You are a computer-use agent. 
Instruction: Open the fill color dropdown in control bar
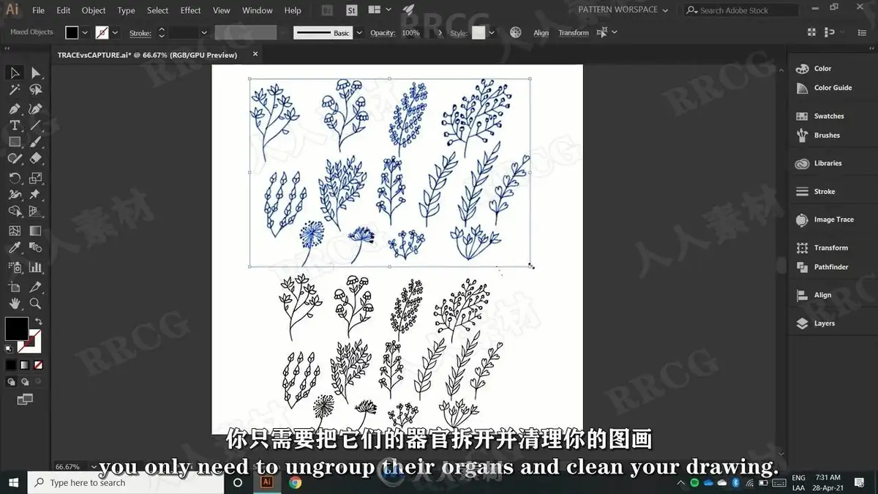pos(85,32)
